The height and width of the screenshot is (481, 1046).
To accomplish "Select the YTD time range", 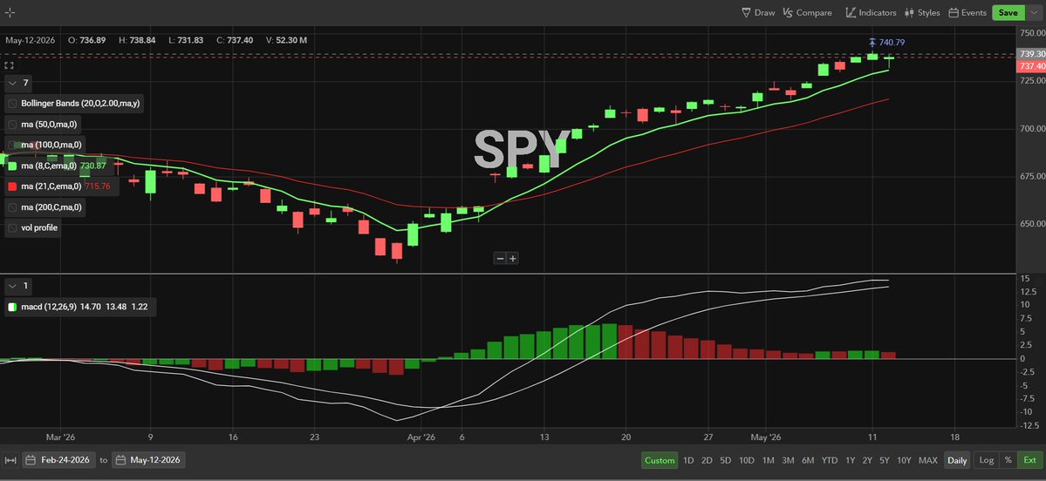I will point(829,460).
